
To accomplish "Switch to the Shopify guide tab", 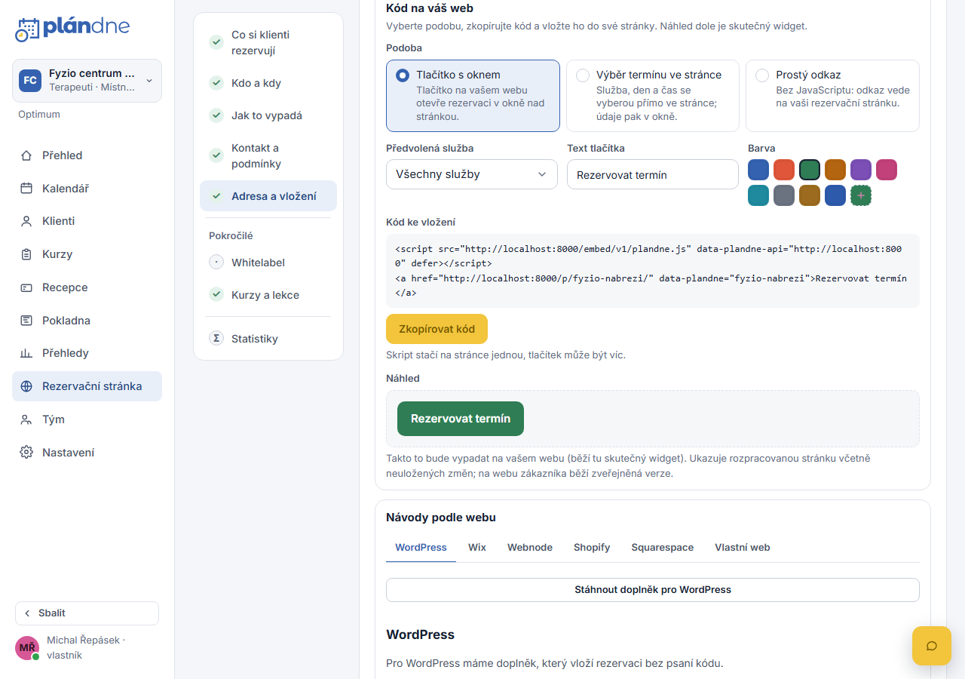I will click(592, 548).
